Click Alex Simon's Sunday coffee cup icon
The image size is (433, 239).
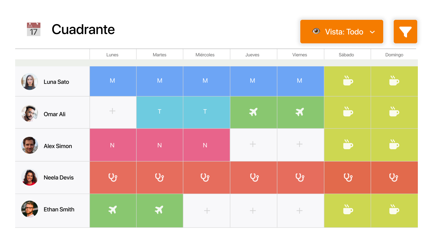394,144
